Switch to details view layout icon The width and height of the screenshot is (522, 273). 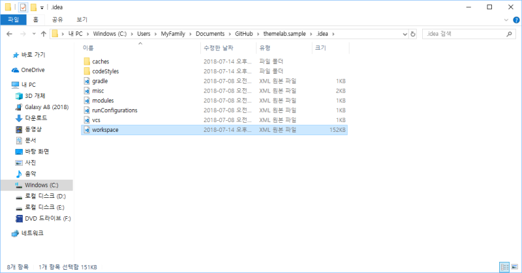504,267
